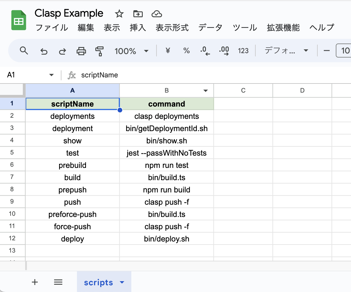Open the ファイル menu
Image resolution: width=351 pixels, height=292 pixels.
(x=52, y=28)
